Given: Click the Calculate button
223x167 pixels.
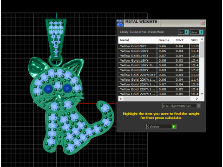Looking at the screenshot, I should point(161,127).
